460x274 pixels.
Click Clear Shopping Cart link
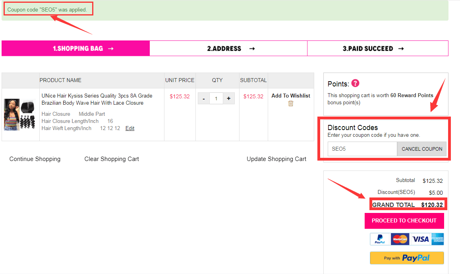coord(112,159)
